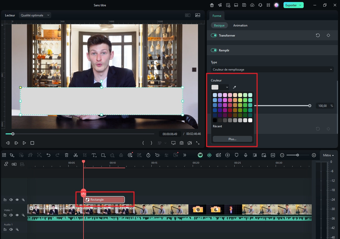Take a snapshot with camera icon
Image resolution: width=340 pixels, height=239 pixels.
182,143
